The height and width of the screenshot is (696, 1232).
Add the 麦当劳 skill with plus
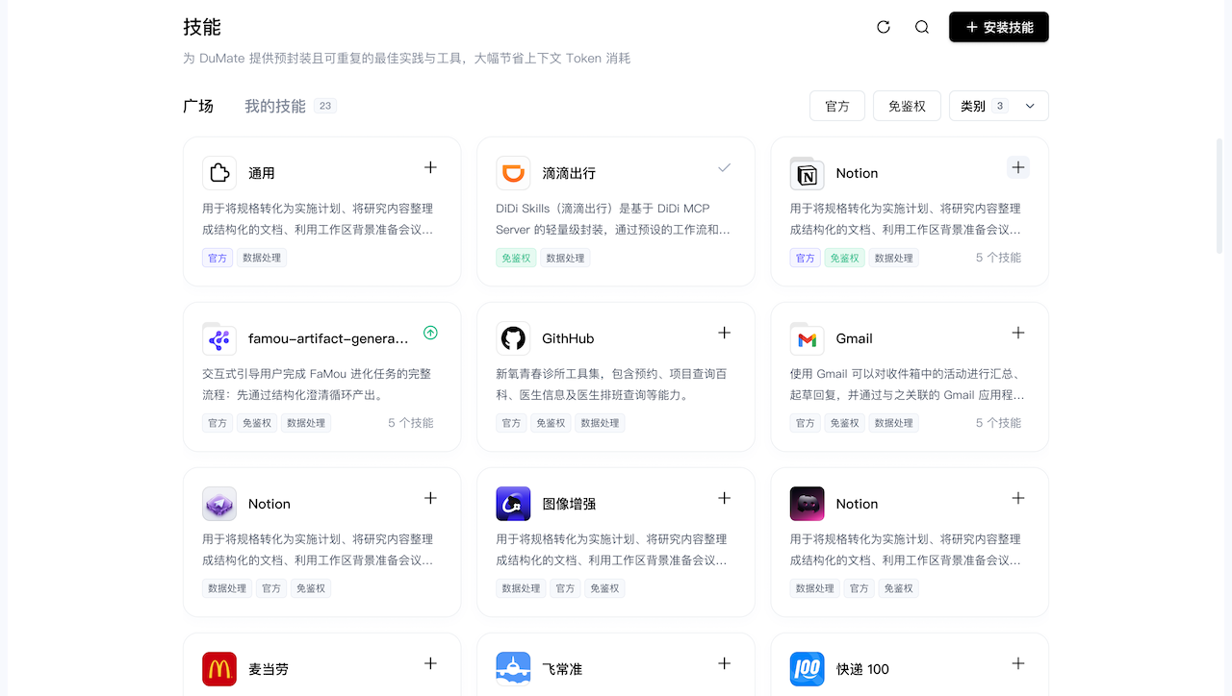[x=430, y=663]
